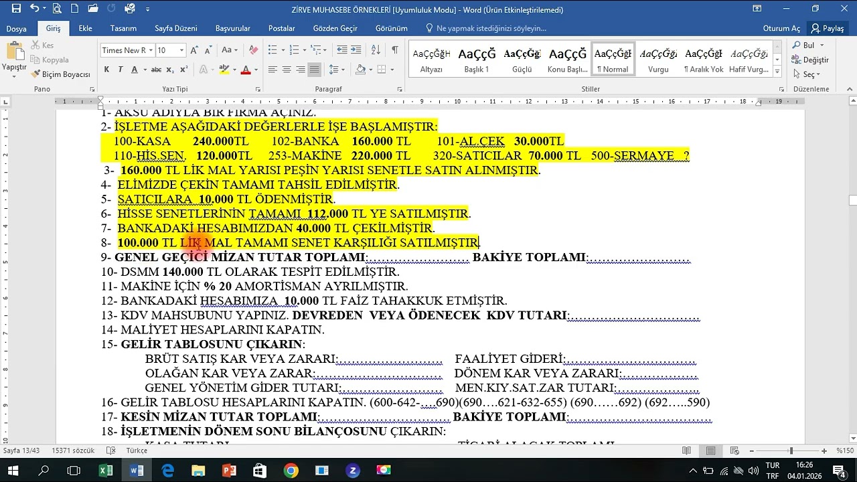Toggle the bulleted list
Viewport: 857px width, 482px height.
pos(272,50)
